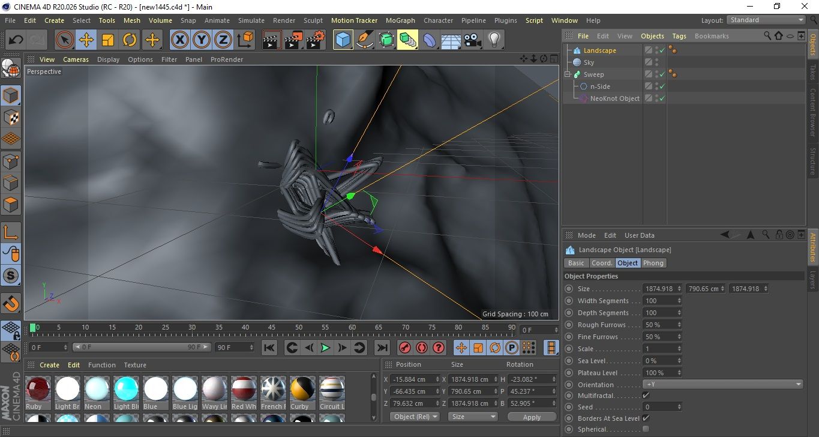Image resolution: width=819 pixels, height=437 pixels.
Task: Select the Move tool in top toolbar
Action: 86,40
